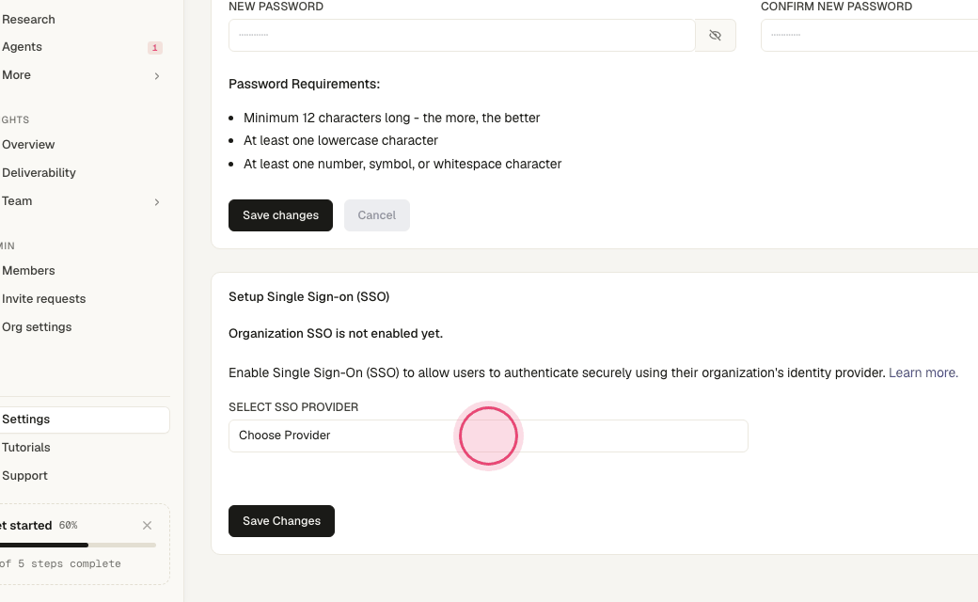Go to the Overview page
Viewport: 978px width, 602px height.
[x=28, y=145]
